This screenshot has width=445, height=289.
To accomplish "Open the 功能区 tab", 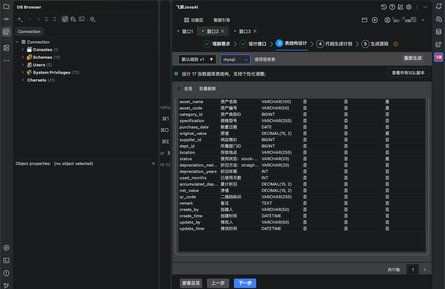I will (x=194, y=20).
